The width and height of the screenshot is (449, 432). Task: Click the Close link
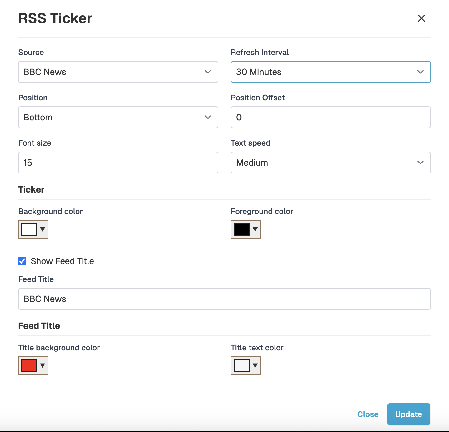pyautogui.click(x=368, y=414)
